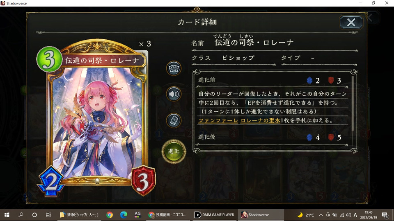Select the ロレーナ card artwork
Viewport: 394px width, 221px height.
pyautogui.click(x=97, y=123)
